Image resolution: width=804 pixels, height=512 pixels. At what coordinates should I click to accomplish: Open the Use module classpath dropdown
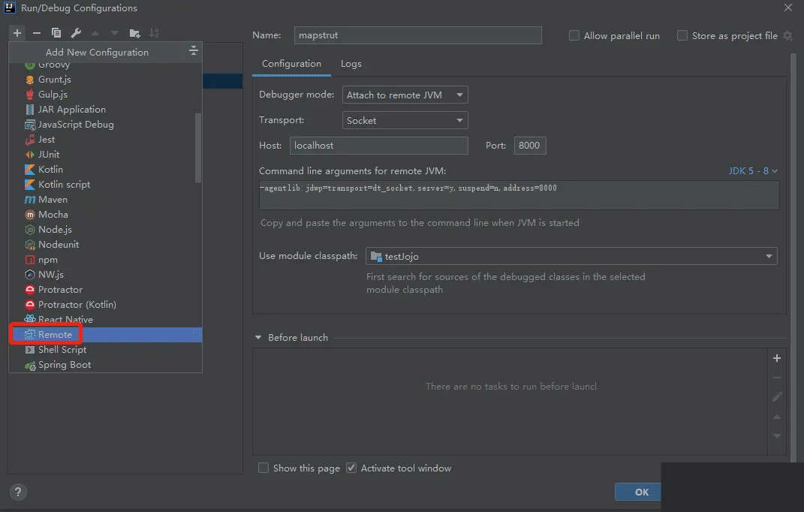(x=571, y=256)
